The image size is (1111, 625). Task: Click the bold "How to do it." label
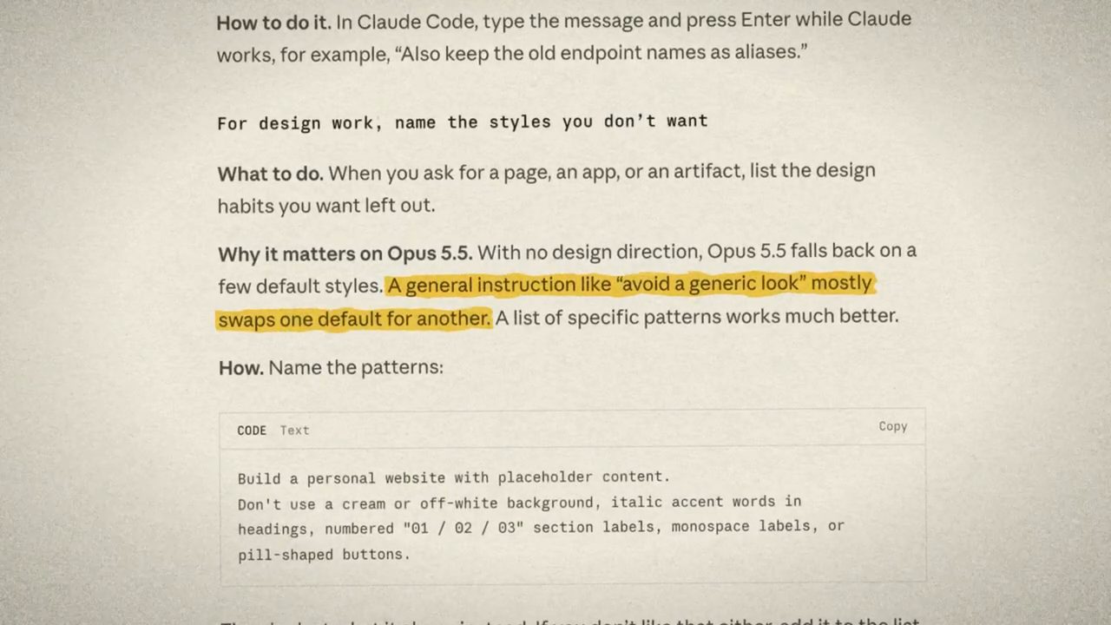tap(273, 22)
